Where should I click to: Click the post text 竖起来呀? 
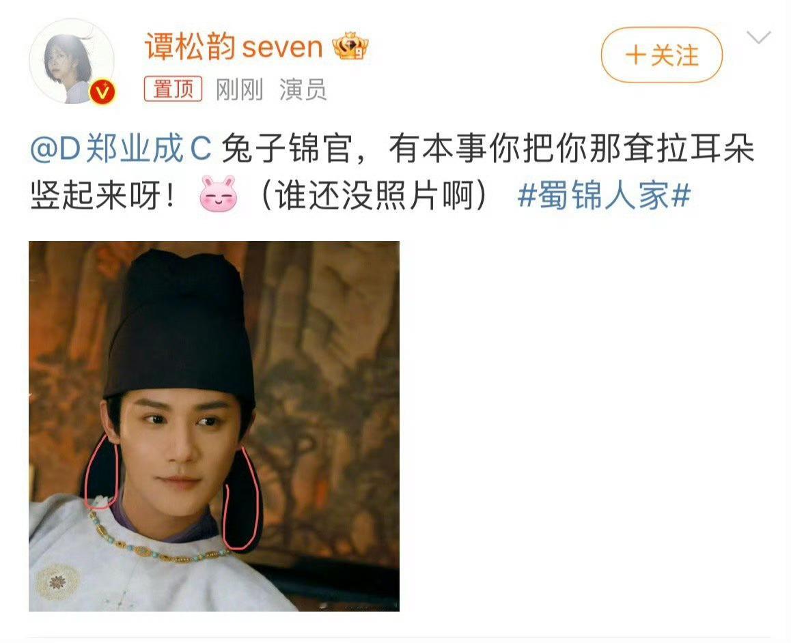(x=102, y=195)
